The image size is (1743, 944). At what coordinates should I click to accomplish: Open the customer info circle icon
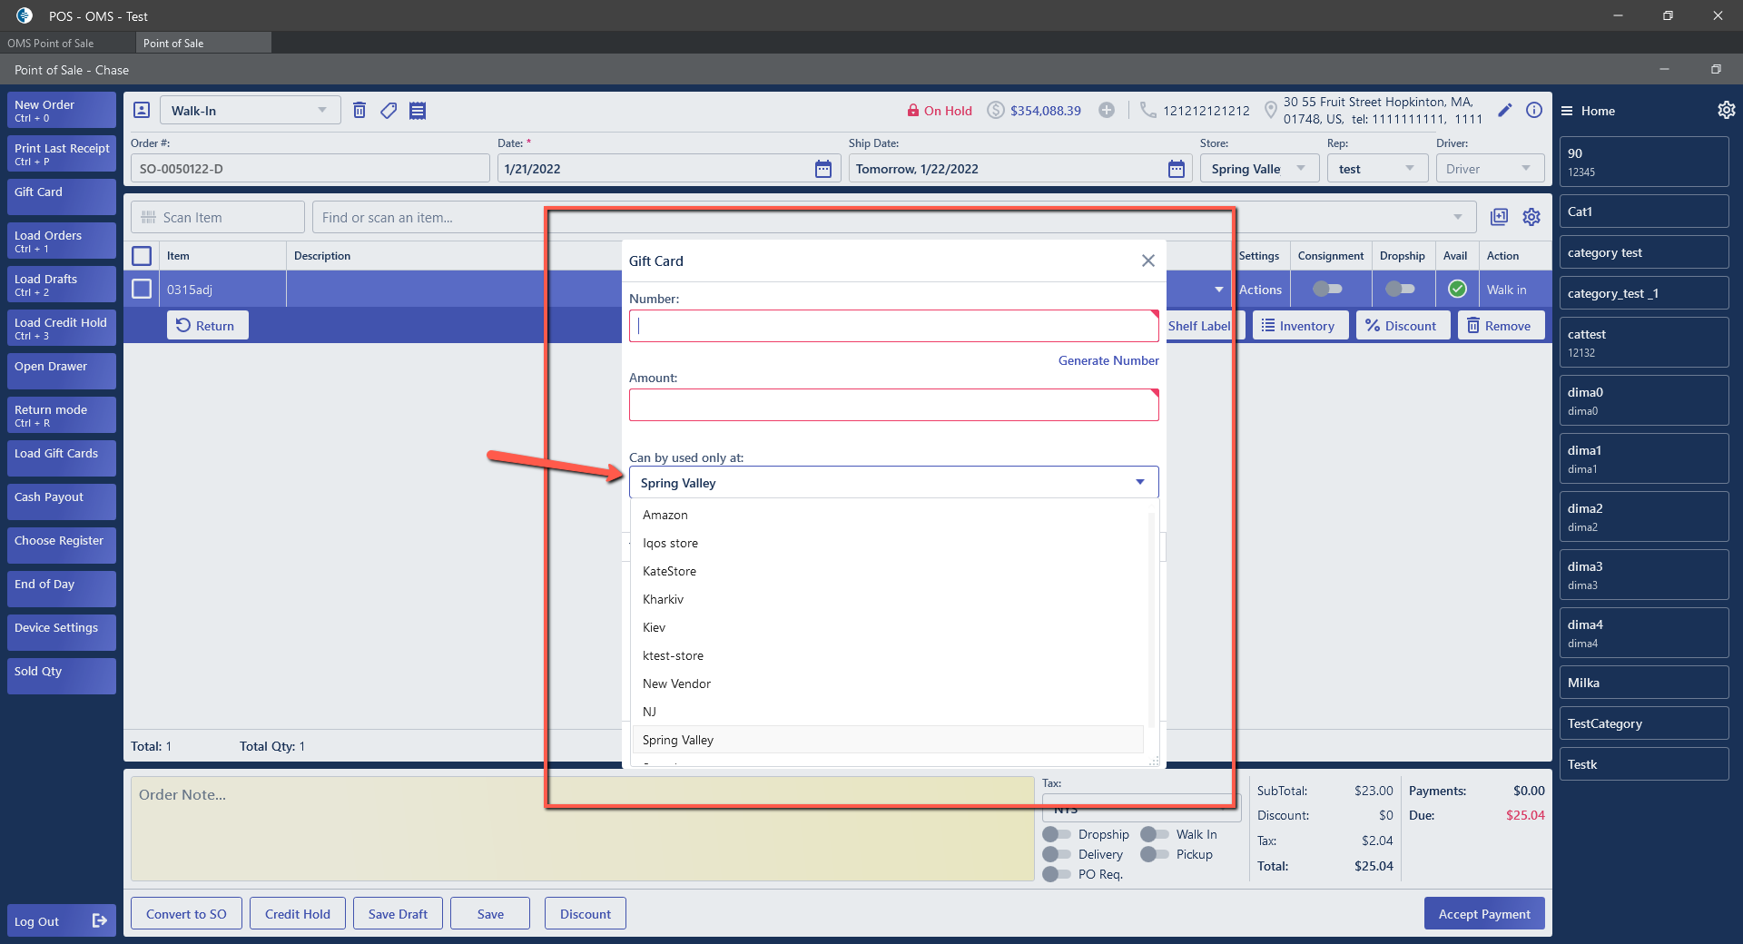coord(1534,110)
